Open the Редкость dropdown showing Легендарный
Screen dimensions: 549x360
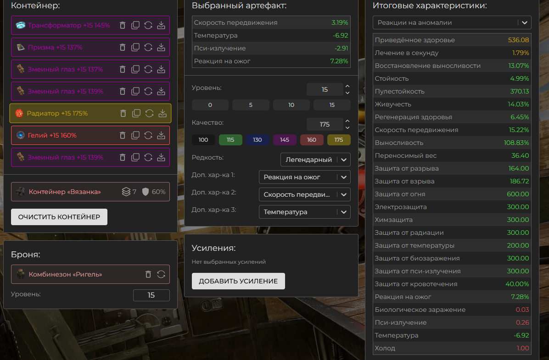(x=315, y=160)
